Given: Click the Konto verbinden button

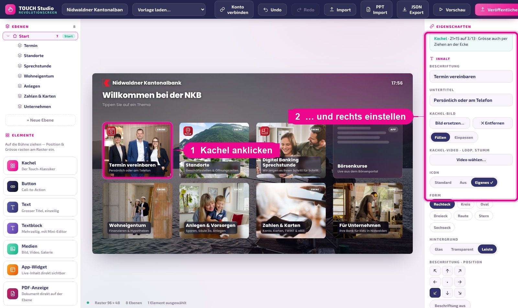Looking at the screenshot, I should coord(234,10).
